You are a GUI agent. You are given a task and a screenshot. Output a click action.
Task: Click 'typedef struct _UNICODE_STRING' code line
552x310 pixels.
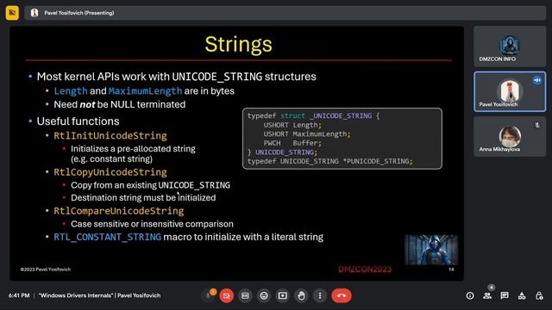[313, 116]
